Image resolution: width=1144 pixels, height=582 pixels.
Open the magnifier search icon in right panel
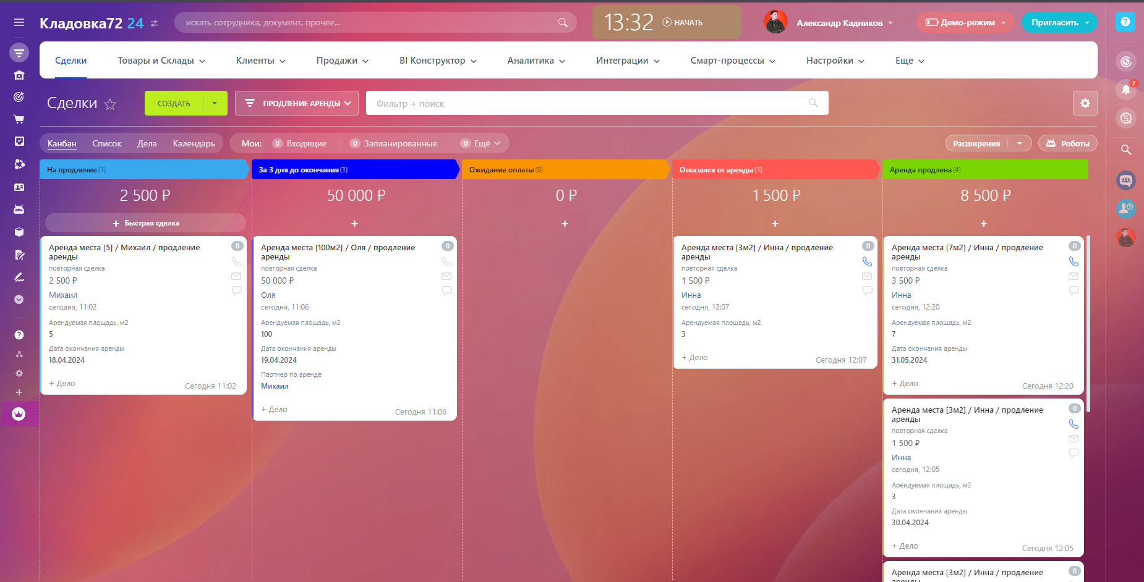pyautogui.click(x=1126, y=150)
